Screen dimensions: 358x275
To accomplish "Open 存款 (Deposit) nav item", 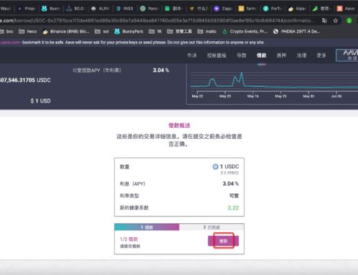I will [x=242, y=56].
